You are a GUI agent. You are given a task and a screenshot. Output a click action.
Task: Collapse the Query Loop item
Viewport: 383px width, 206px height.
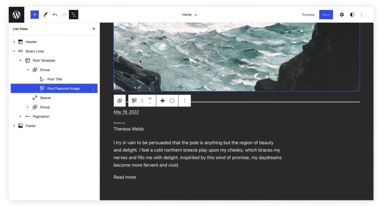(x=14, y=51)
